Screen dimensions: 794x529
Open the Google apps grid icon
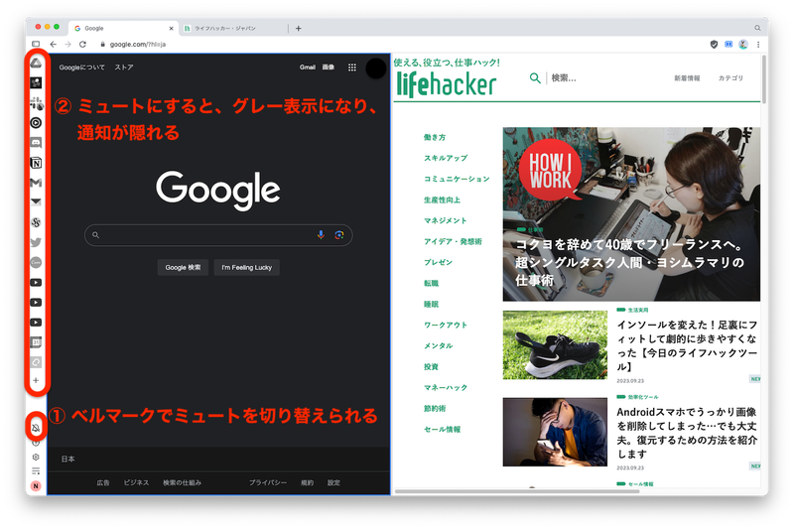coord(352,67)
